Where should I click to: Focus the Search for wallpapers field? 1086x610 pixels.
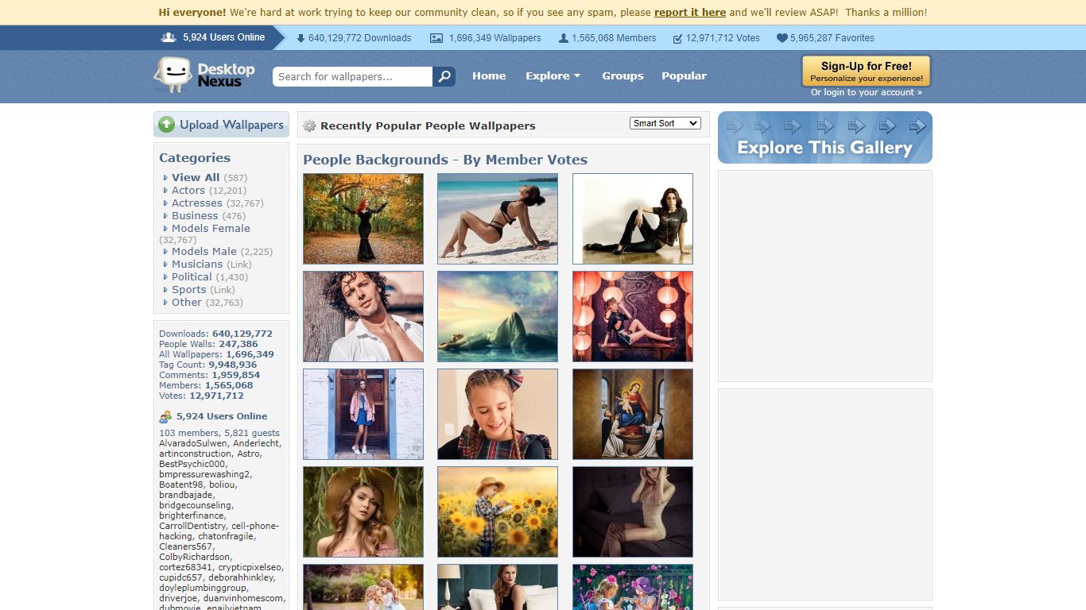click(x=352, y=76)
